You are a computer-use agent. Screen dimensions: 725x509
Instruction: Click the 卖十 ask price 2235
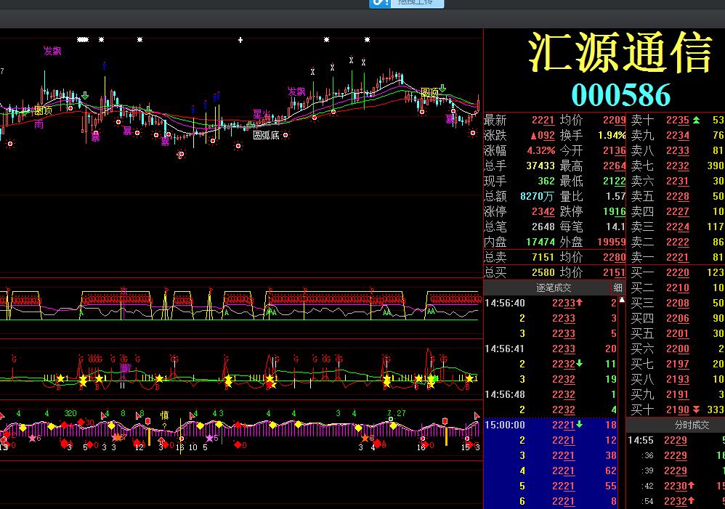pyautogui.click(x=677, y=121)
